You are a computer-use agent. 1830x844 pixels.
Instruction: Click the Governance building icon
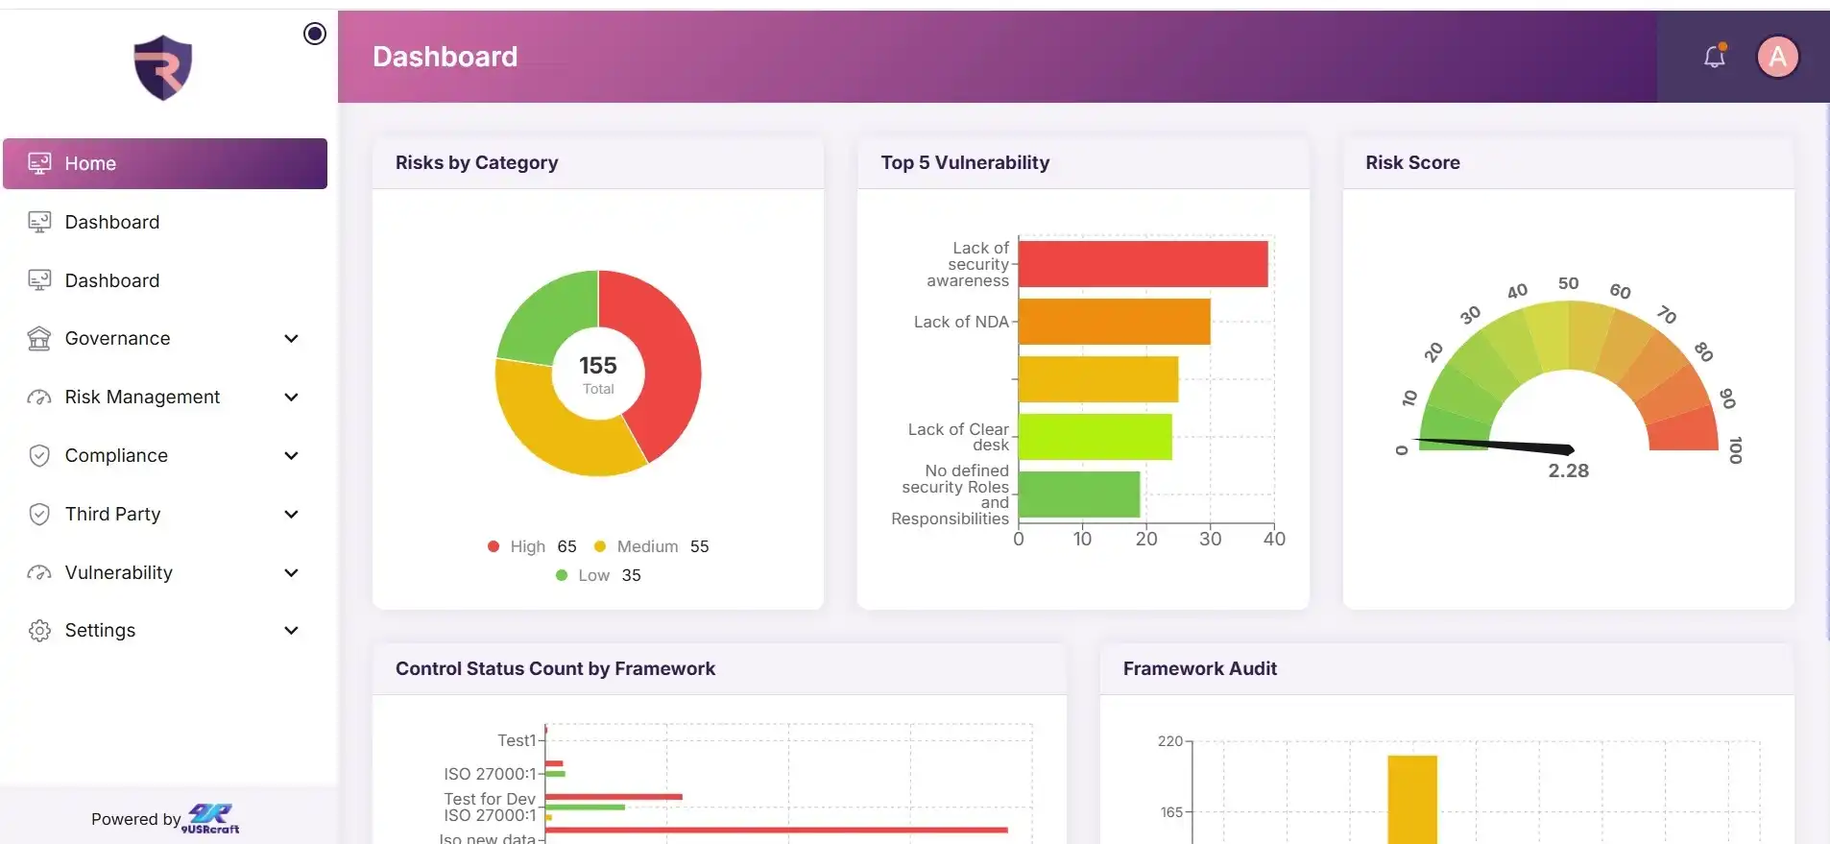coord(39,338)
